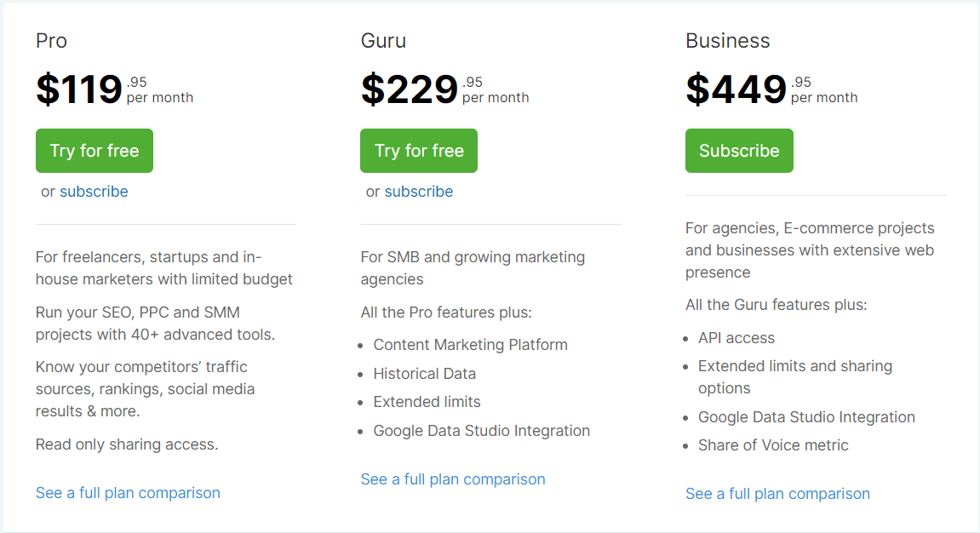Click the Historical Data feature item
Screen dimensions: 980x533
point(424,374)
